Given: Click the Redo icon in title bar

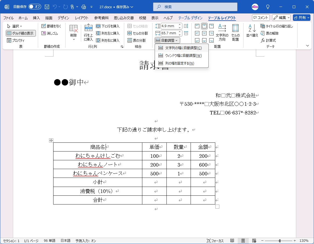Looking at the screenshot, I should click(66, 7).
